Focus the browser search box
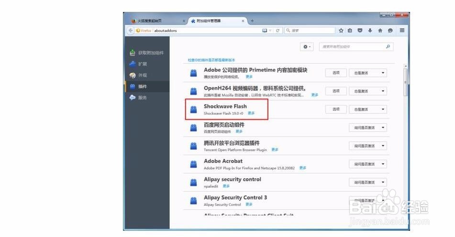 click(x=310, y=31)
